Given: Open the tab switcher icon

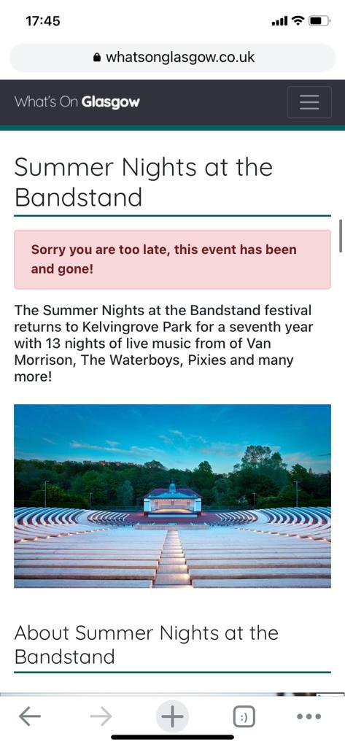Looking at the screenshot, I should [x=244, y=716].
